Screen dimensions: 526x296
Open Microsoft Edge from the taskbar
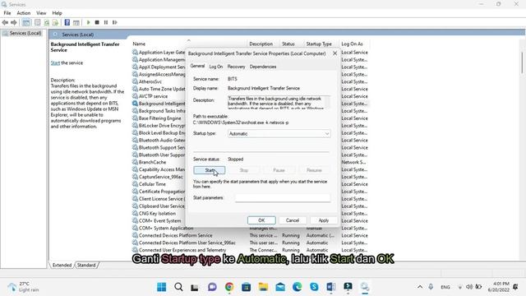tap(298, 287)
